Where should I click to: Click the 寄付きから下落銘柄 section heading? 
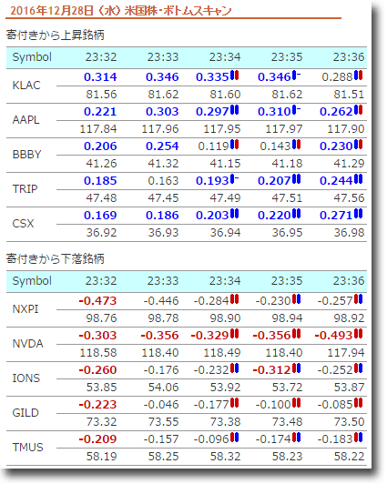point(56,258)
